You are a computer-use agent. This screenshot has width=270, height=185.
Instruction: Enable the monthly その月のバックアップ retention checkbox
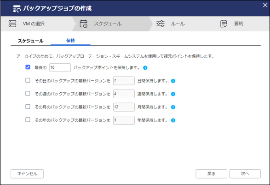click(x=28, y=107)
